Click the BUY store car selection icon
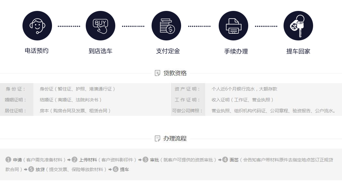 coord(100,26)
